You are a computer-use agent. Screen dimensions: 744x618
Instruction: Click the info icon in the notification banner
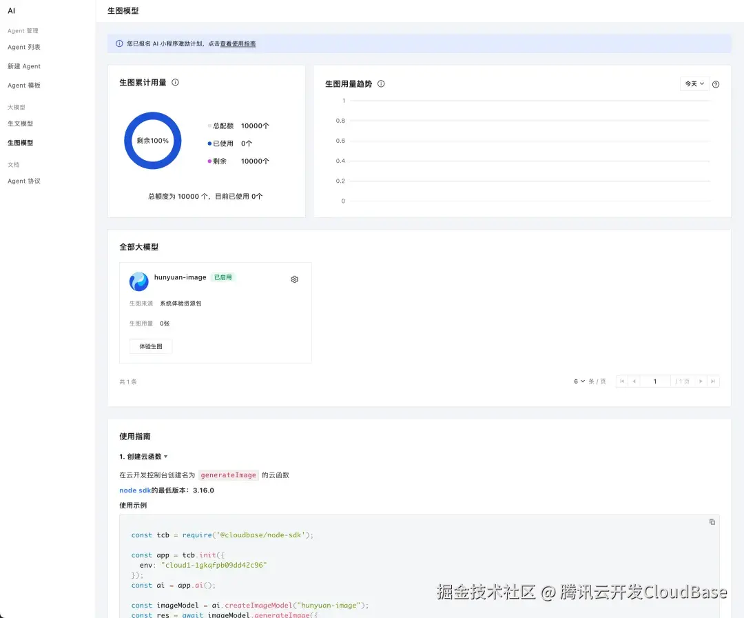tap(119, 43)
